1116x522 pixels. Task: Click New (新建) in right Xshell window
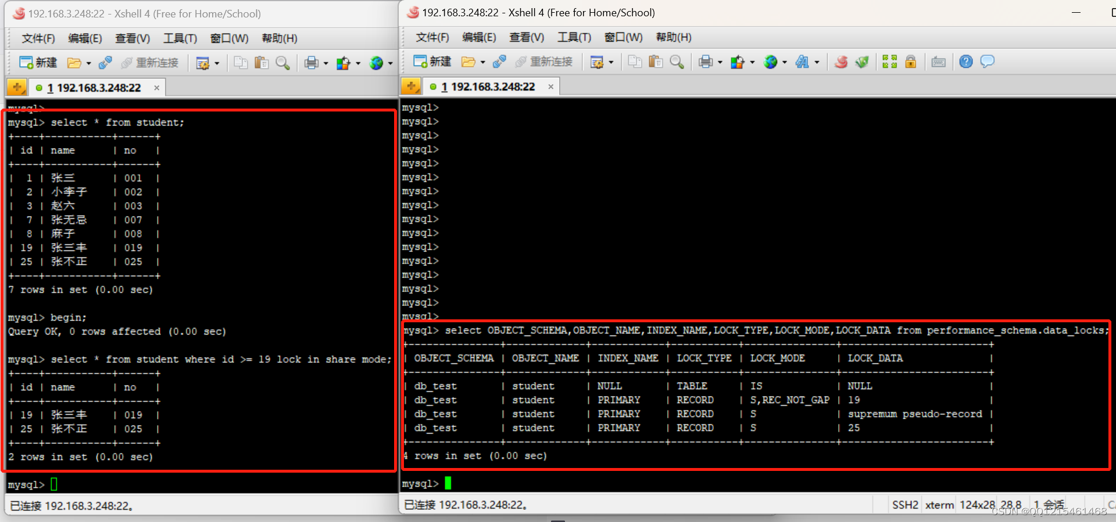click(x=432, y=62)
